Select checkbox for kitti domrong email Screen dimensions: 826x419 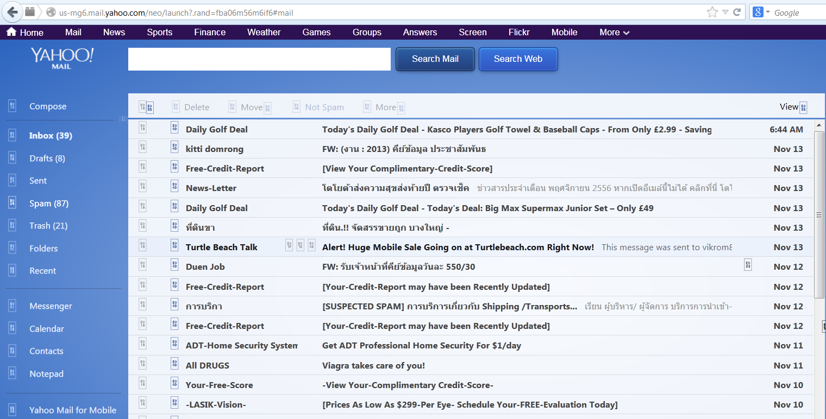click(x=142, y=148)
